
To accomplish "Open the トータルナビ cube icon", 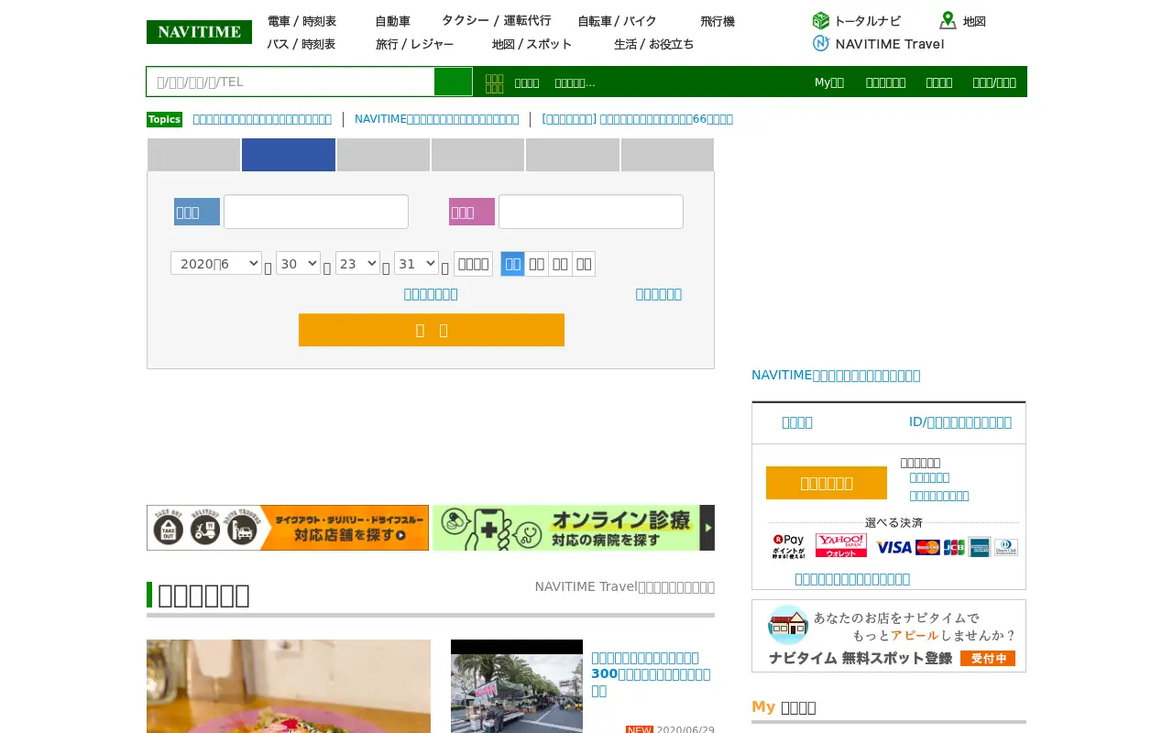I will tap(820, 21).
